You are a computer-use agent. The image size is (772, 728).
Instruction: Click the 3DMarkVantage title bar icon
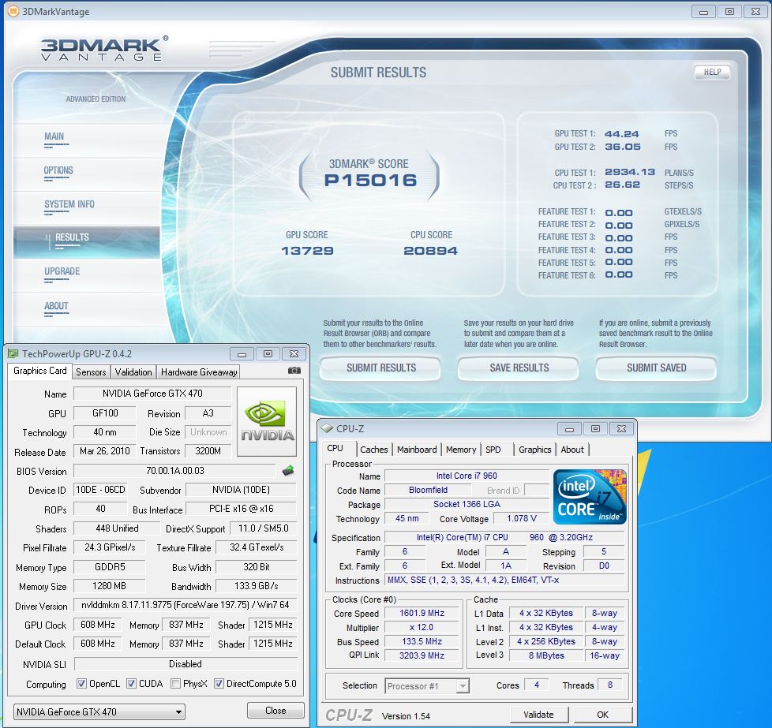pos(13,11)
